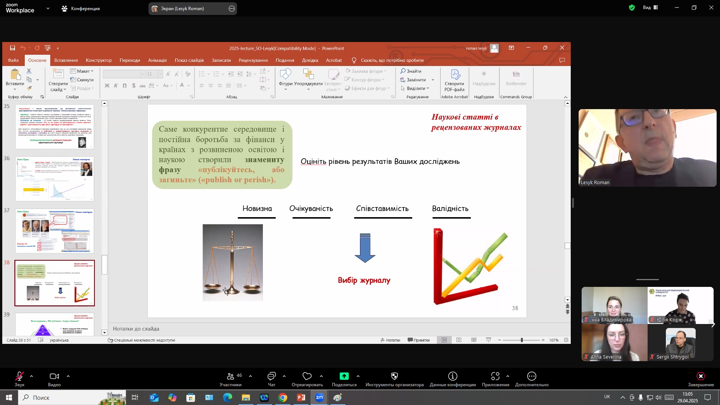
Task: Click the Завершение end meeting button
Action: (700, 379)
